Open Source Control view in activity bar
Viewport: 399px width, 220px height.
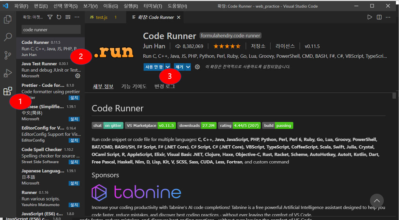8,55
